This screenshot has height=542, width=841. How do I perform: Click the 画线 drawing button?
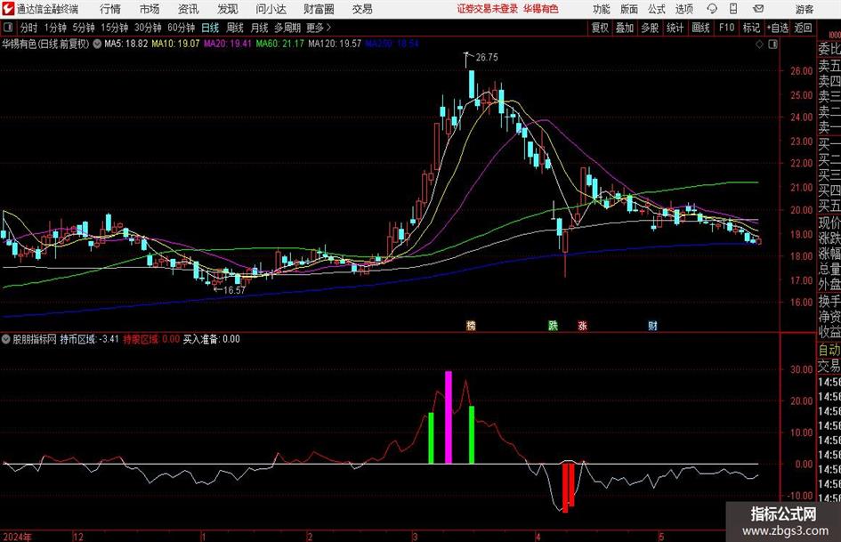(x=700, y=28)
